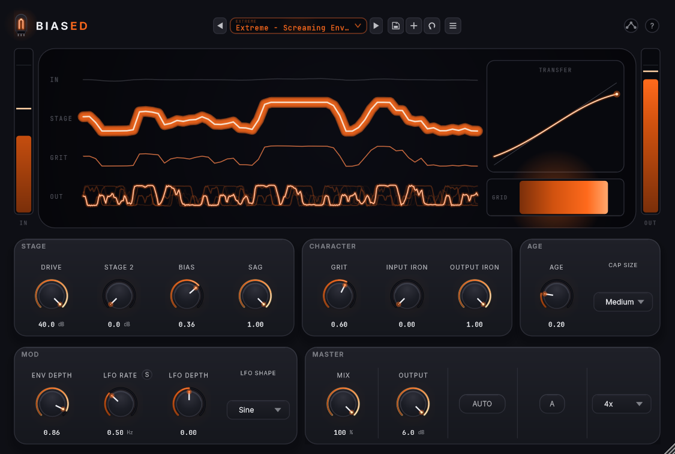This screenshot has height=454, width=675.
Task: Click the GRIT knob
Action: (x=339, y=295)
